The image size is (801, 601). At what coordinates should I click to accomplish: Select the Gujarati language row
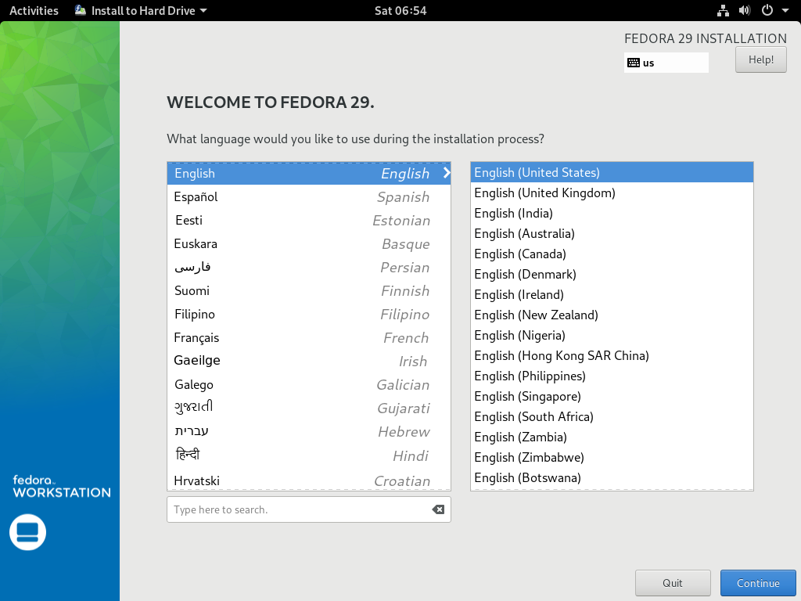pyautogui.click(x=308, y=408)
